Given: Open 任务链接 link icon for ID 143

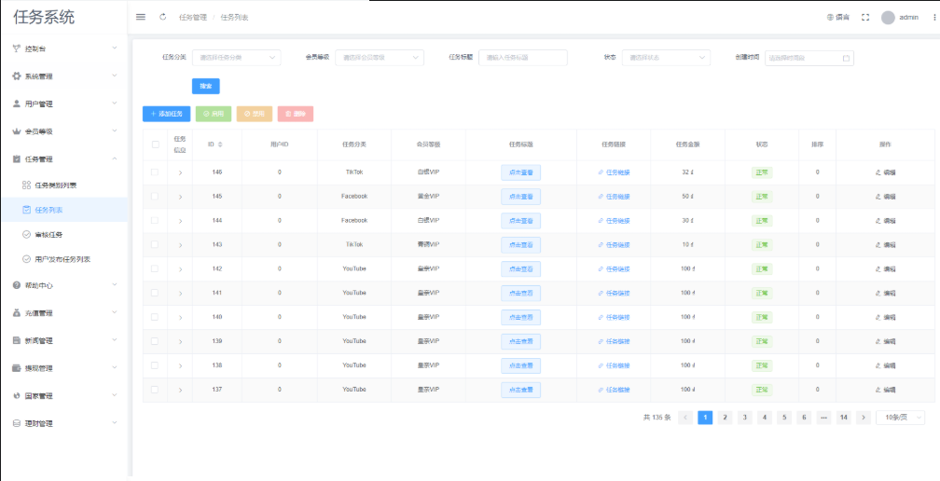Looking at the screenshot, I should 601,245.
